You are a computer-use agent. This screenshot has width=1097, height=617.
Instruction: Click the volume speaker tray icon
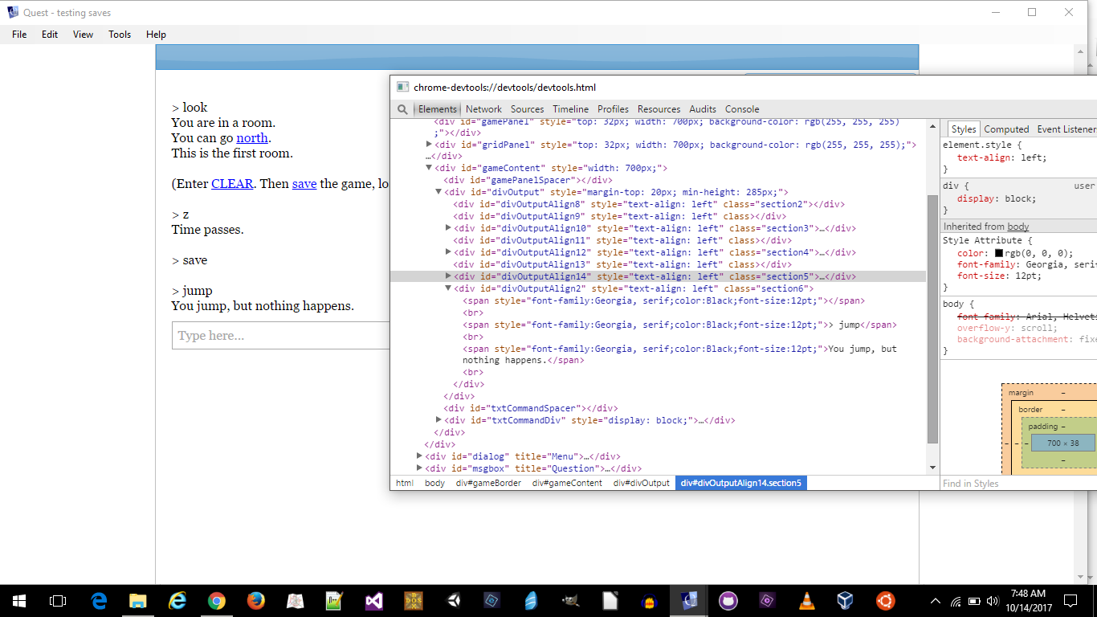pyautogui.click(x=993, y=601)
